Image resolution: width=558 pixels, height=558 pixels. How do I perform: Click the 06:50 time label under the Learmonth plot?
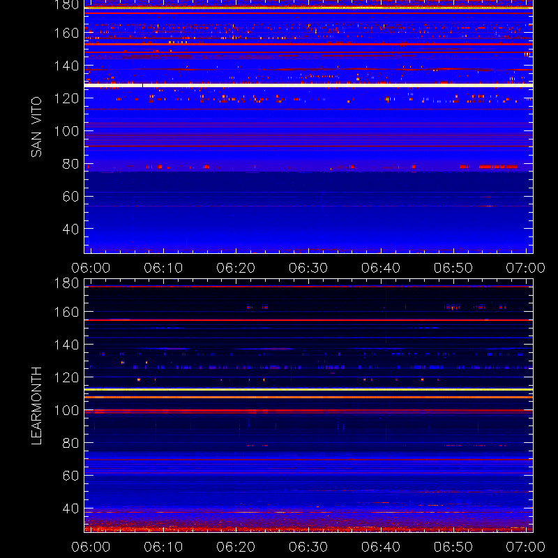click(x=453, y=547)
